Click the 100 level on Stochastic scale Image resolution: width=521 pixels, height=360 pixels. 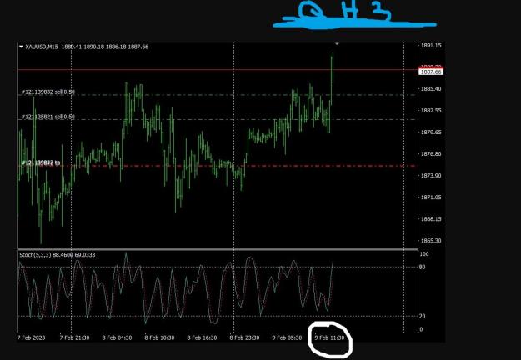(424, 254)
